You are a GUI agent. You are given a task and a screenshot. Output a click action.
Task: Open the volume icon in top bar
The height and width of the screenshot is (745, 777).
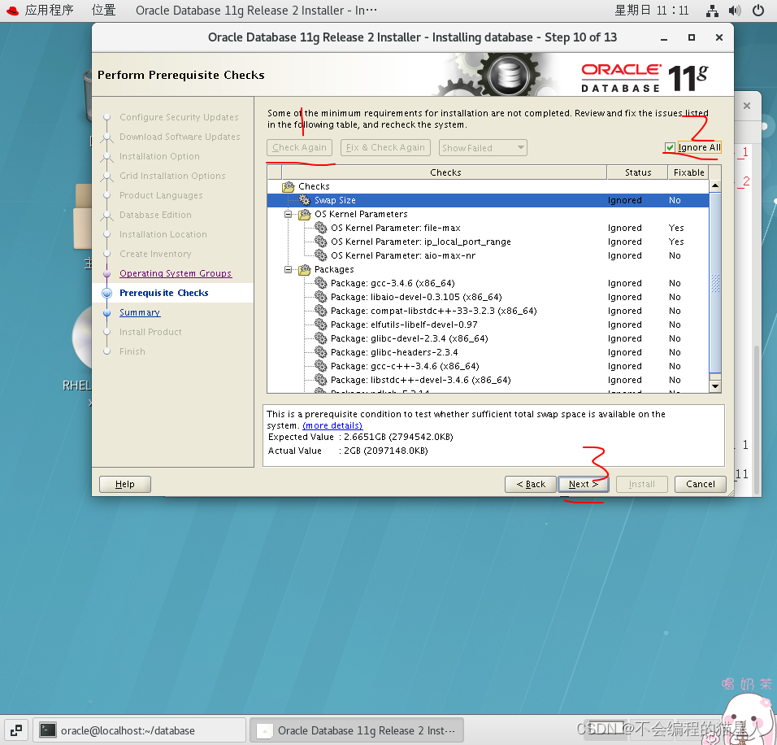coord(735,11)
